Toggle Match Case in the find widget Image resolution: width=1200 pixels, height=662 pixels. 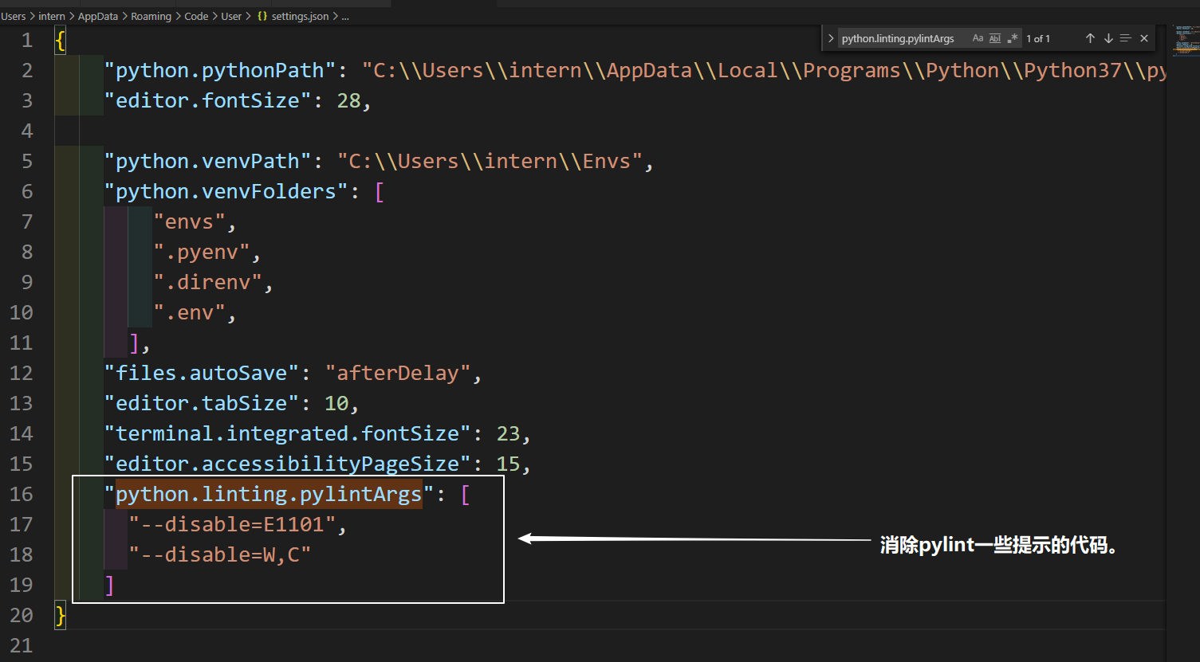click(978, 37)
